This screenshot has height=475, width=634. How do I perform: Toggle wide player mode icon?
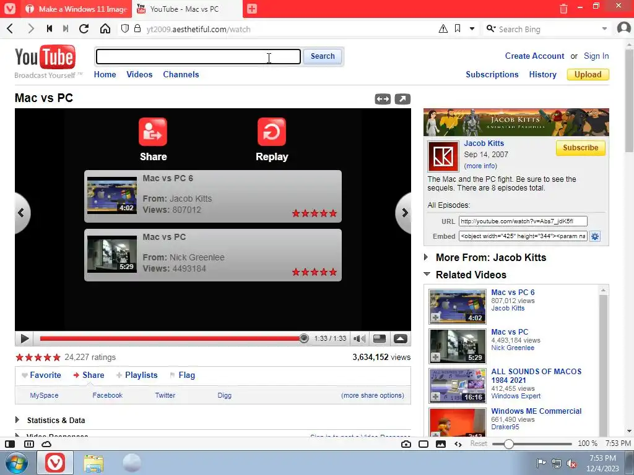pos(383,99)
